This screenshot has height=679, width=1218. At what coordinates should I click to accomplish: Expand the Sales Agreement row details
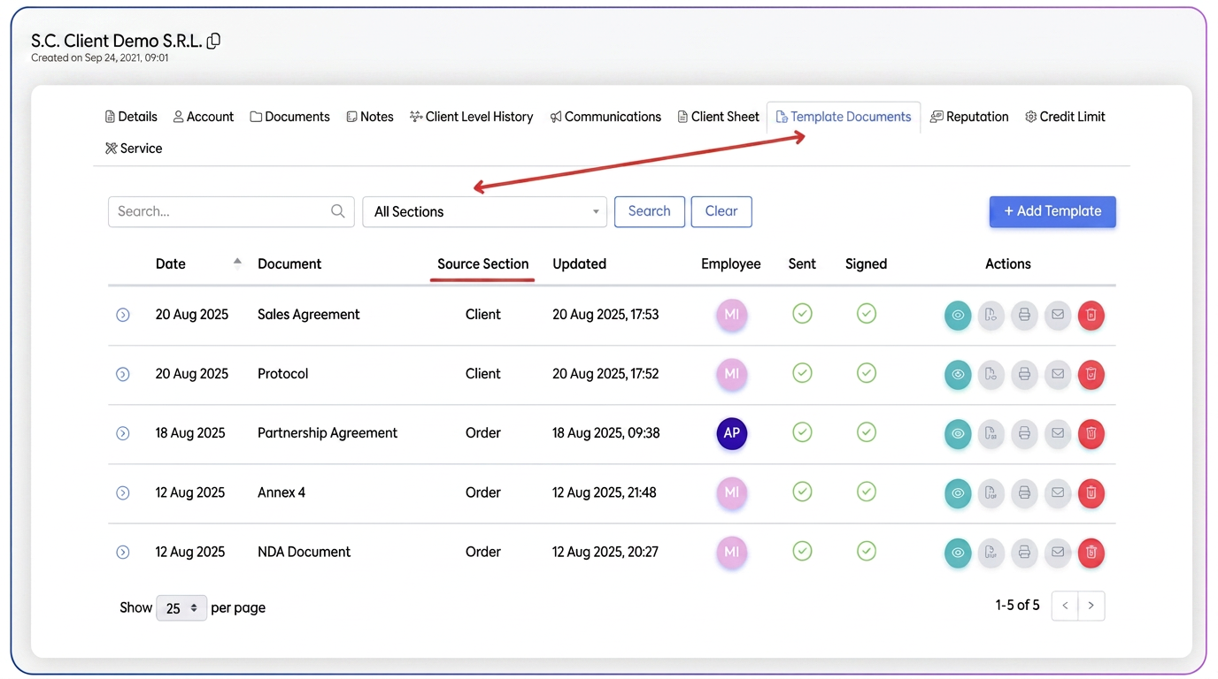pyautogui.click(x=123, y=315)
